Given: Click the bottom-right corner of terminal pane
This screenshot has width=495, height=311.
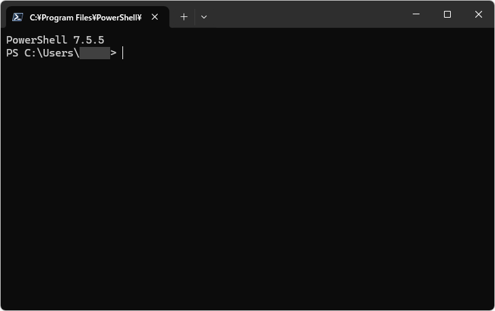Looking at the screenshot, I should 488,305.
